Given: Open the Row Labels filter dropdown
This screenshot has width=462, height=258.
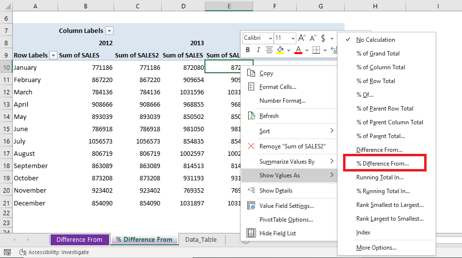Looking at the screenshot, I should tap(53, 55).
